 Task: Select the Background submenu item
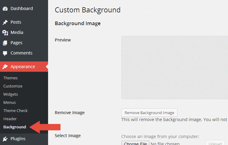tap(15, 127)
